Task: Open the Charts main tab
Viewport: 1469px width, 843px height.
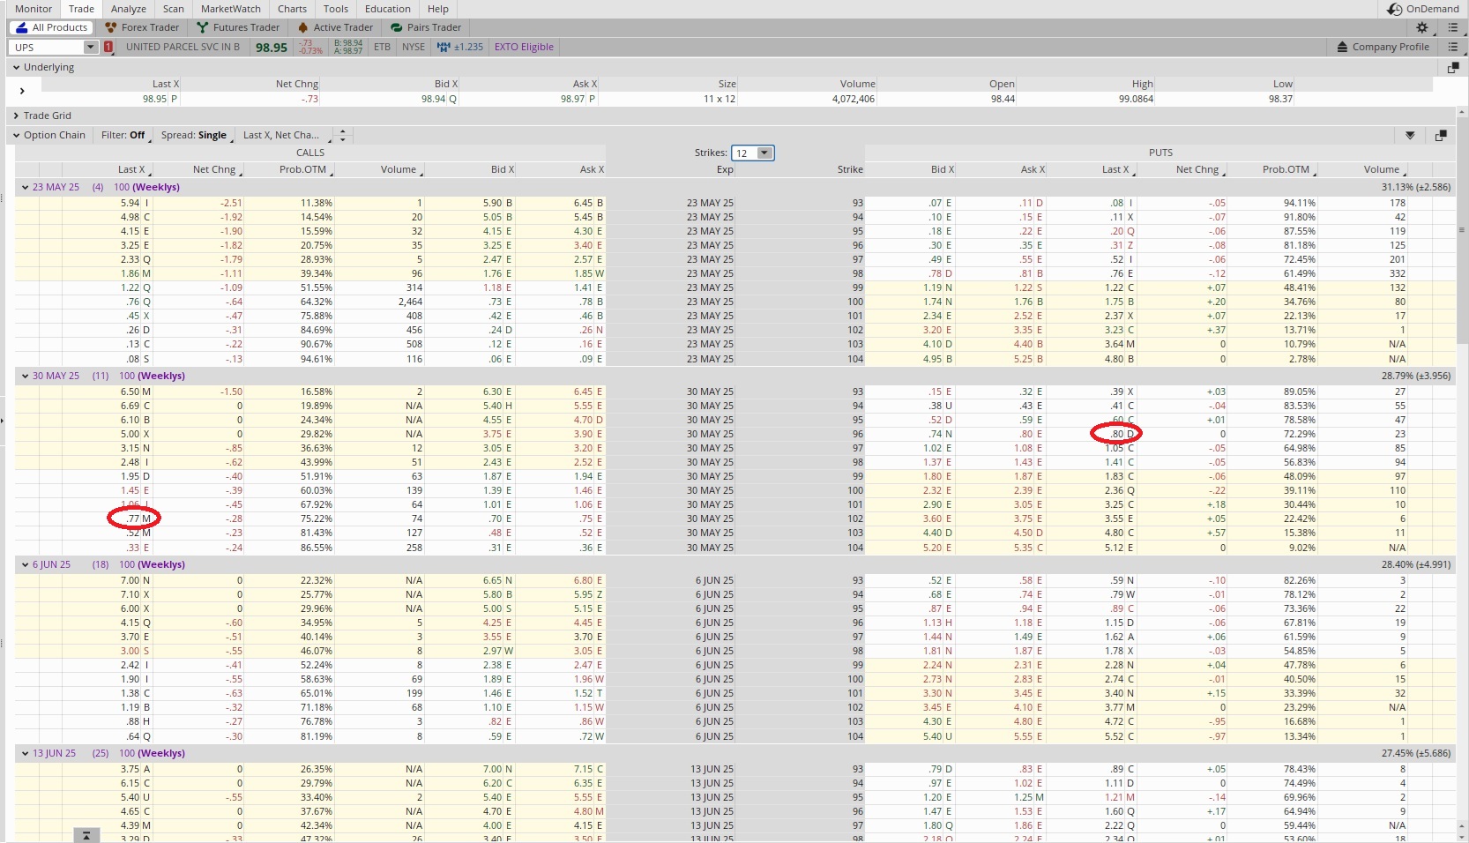Action: tap(292, 9)
